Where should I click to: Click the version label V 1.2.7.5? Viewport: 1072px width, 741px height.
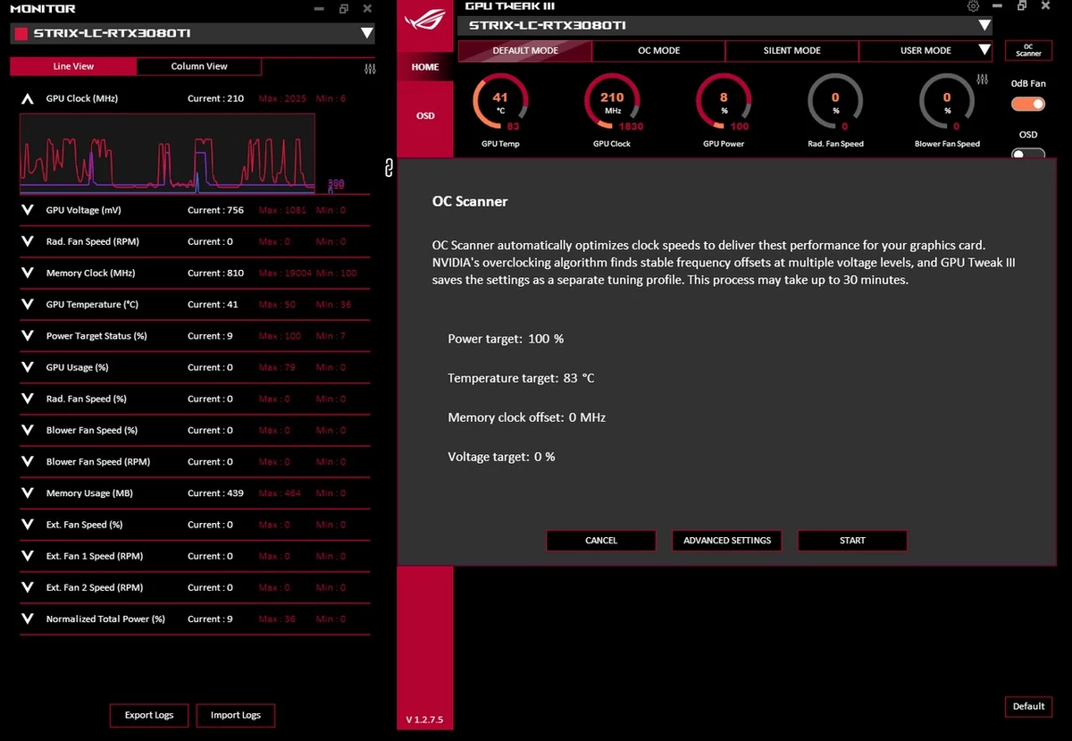[x=424, y=720]
